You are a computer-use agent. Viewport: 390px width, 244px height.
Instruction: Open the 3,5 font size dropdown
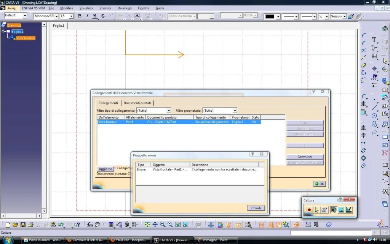(71, 16)
